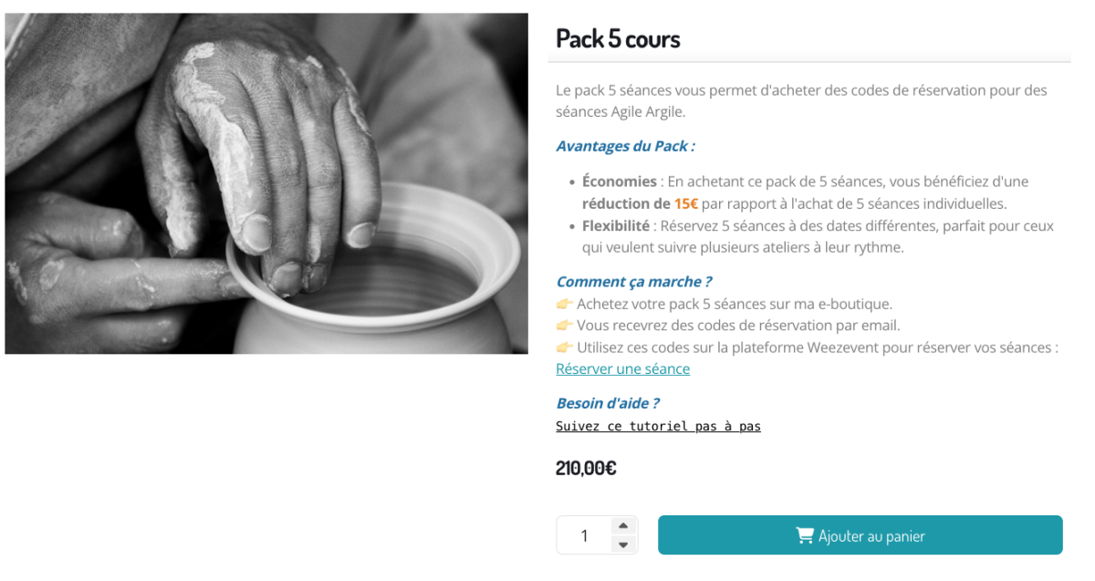
Task: Click the Pack 5 cours product title
Action: click(618, 38)
